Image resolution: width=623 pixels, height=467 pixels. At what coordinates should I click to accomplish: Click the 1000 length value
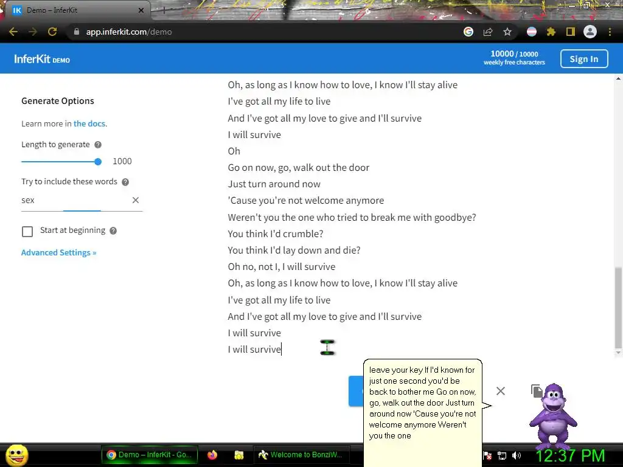tap(122, 161)
